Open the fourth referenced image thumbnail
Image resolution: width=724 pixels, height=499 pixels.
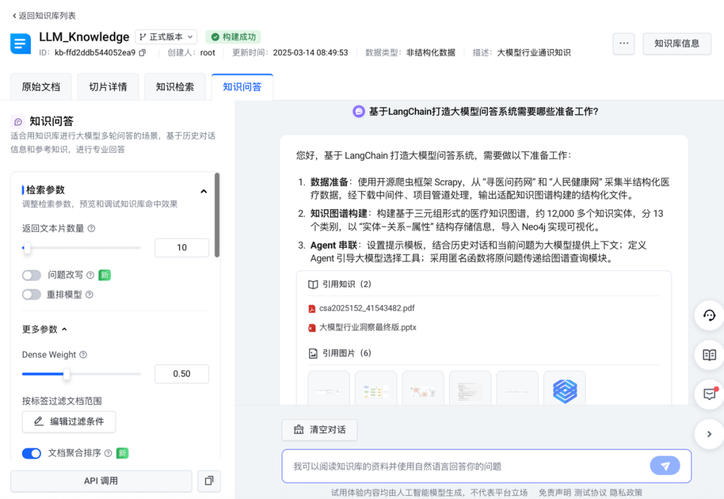point(470,388)
